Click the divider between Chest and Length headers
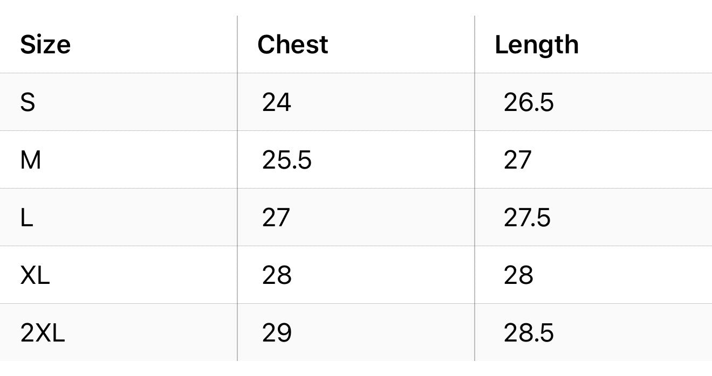The width and height of the screenshot is (712, 376). tap(475, 45)
